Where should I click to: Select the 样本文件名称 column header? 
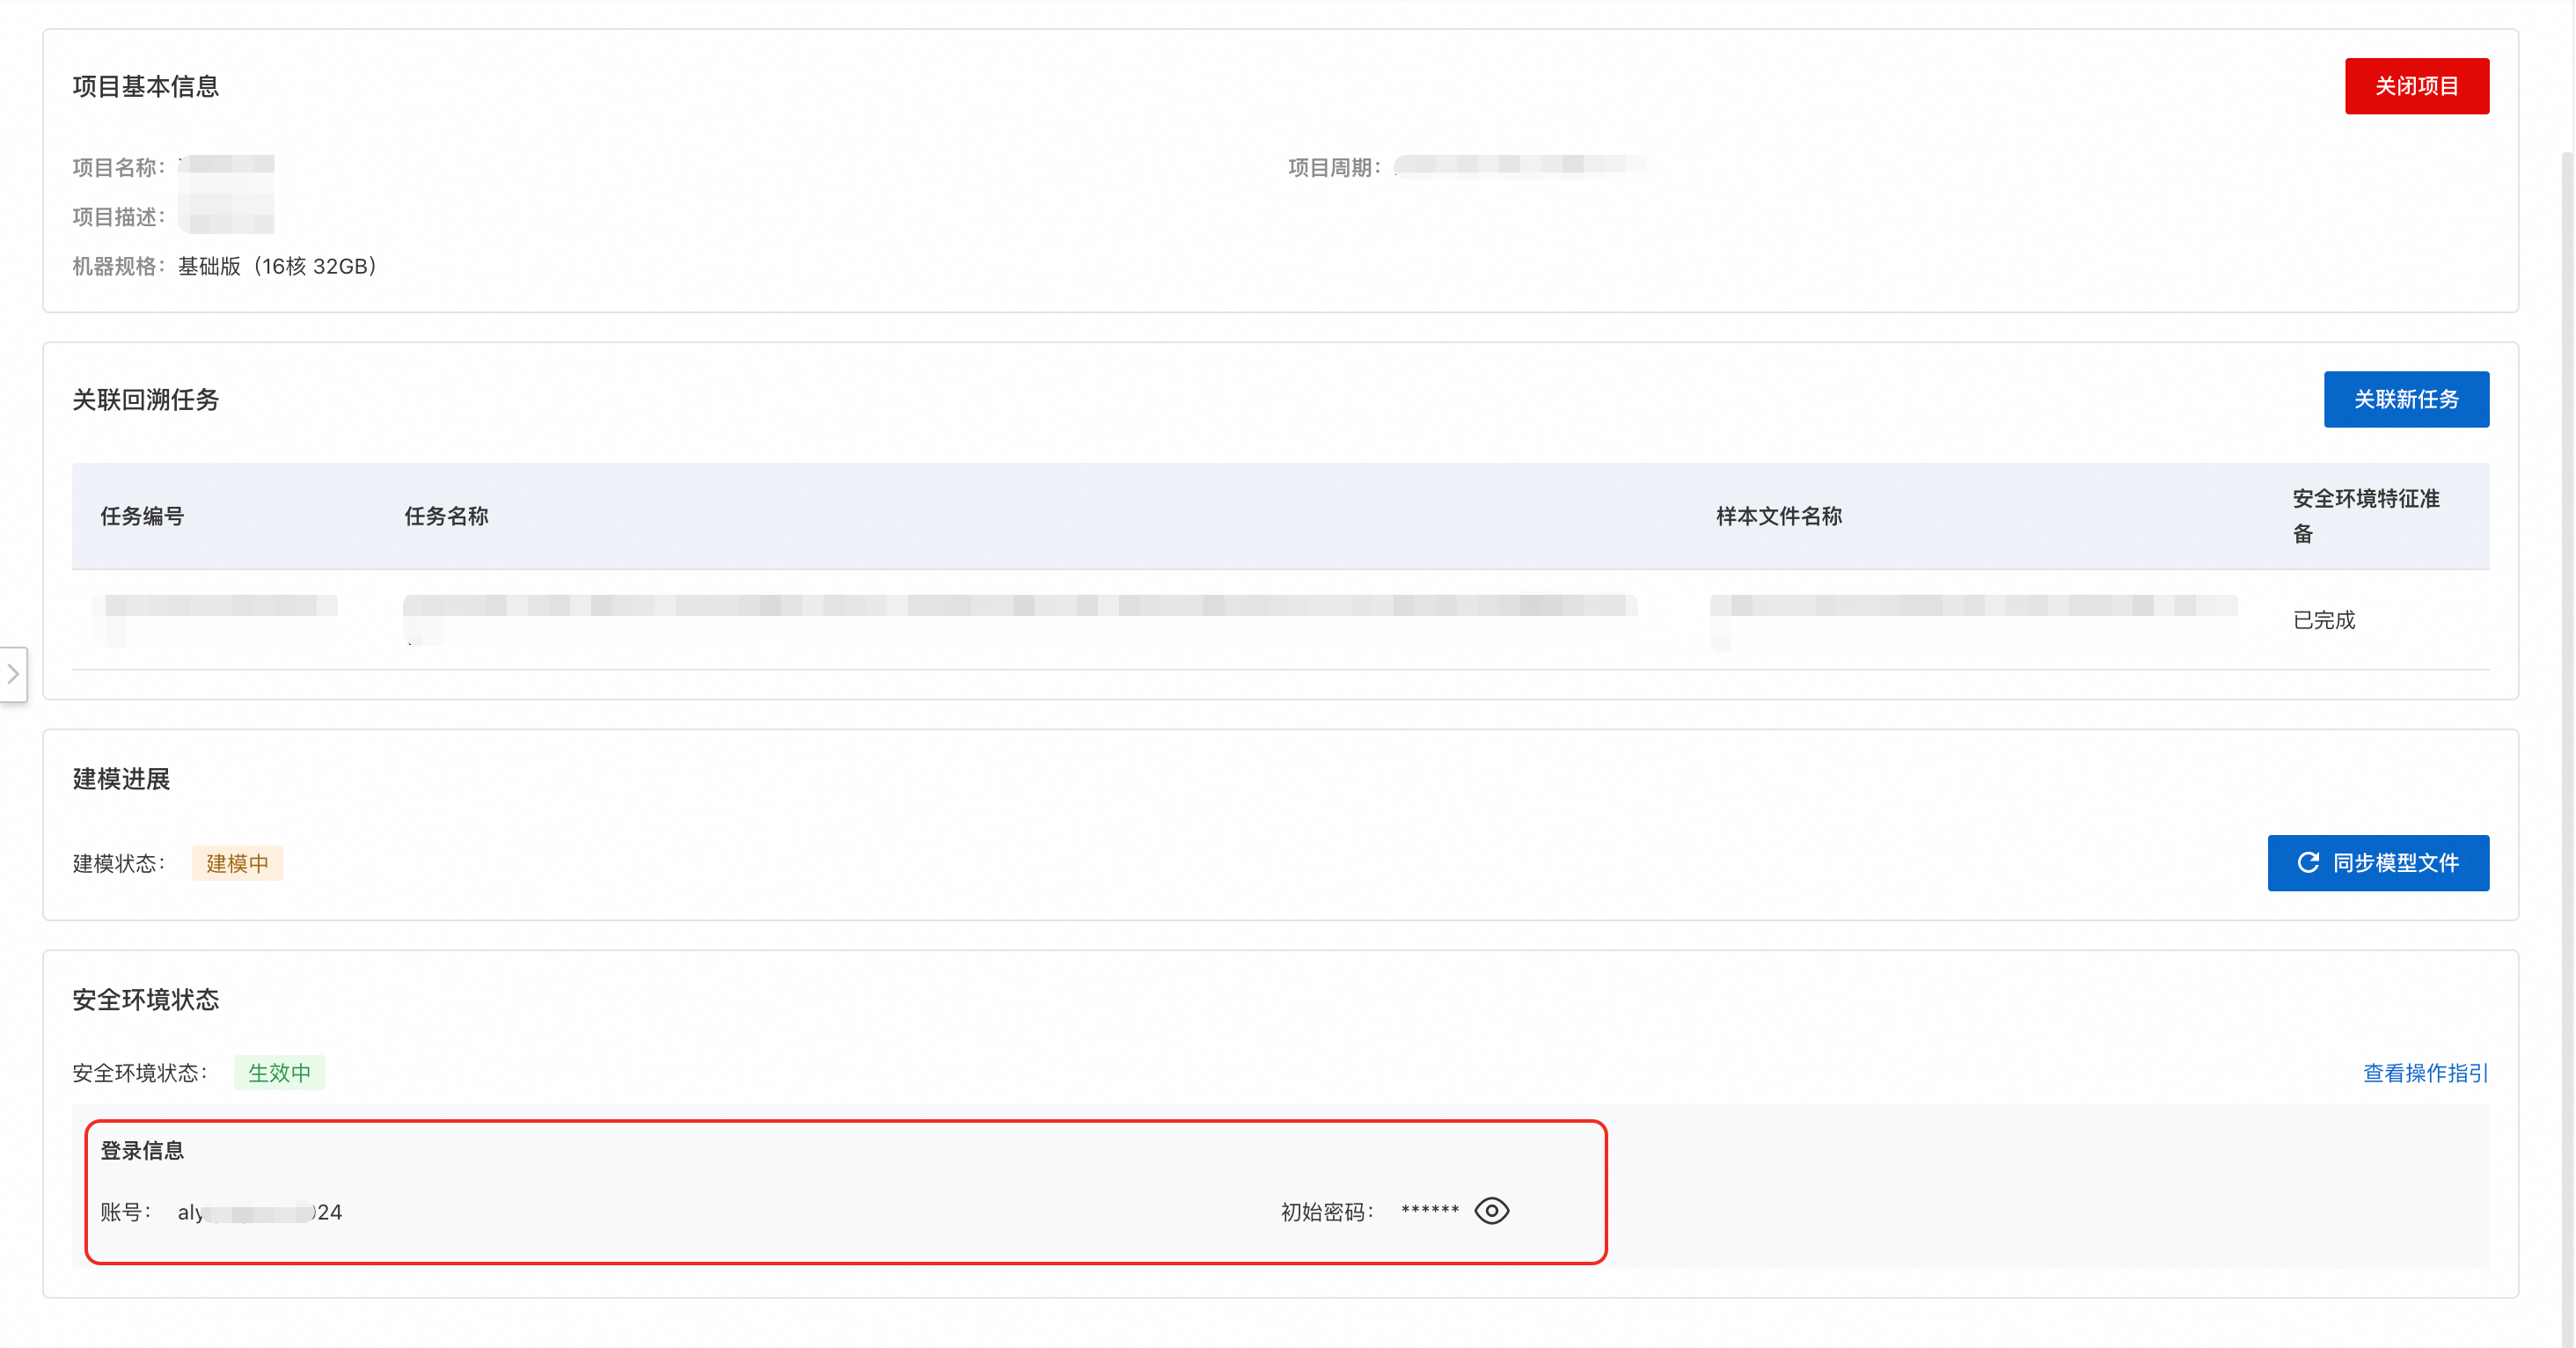tap(1778, 516)
